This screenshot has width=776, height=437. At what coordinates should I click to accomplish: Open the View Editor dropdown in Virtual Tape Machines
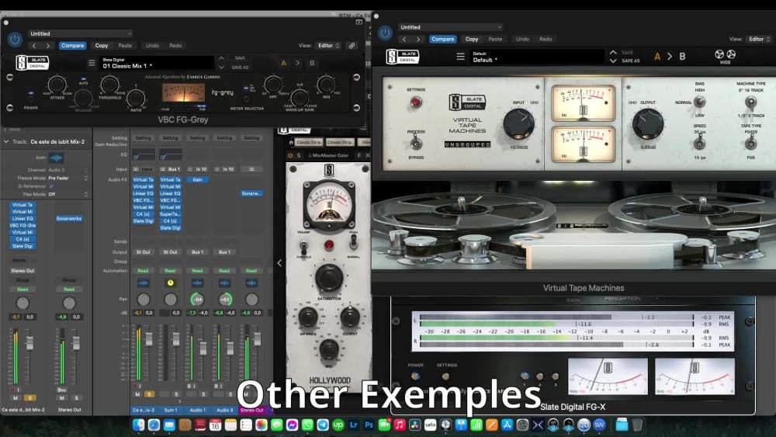pos(759,39)
